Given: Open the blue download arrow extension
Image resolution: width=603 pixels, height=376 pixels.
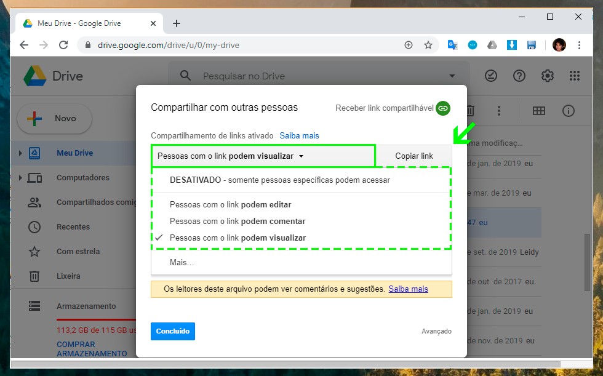Looking at the screenshot, I should pyautogui.click(x=511, y=45).
